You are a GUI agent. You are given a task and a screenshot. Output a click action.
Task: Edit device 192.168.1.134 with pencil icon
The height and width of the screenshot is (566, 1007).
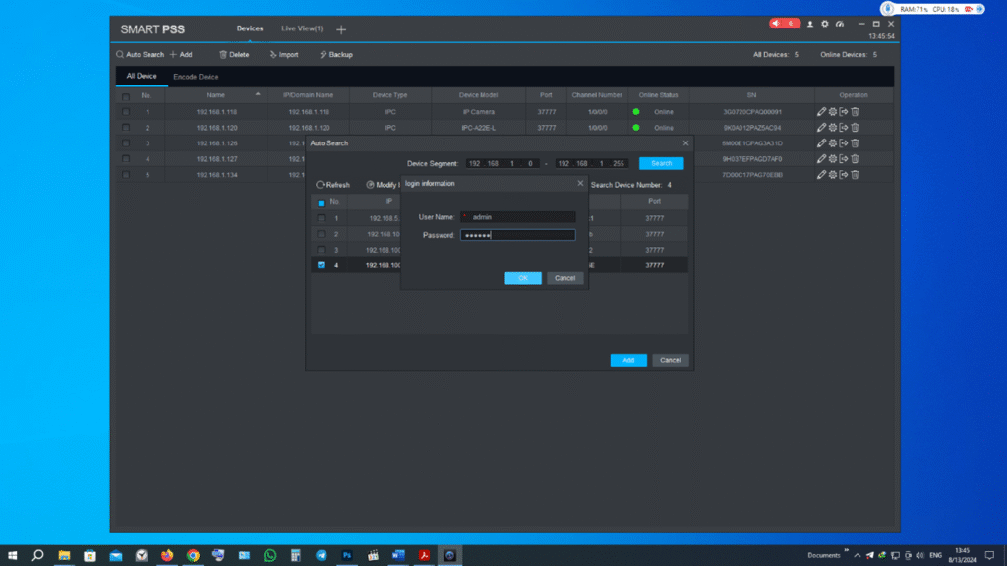coord(821,175)
